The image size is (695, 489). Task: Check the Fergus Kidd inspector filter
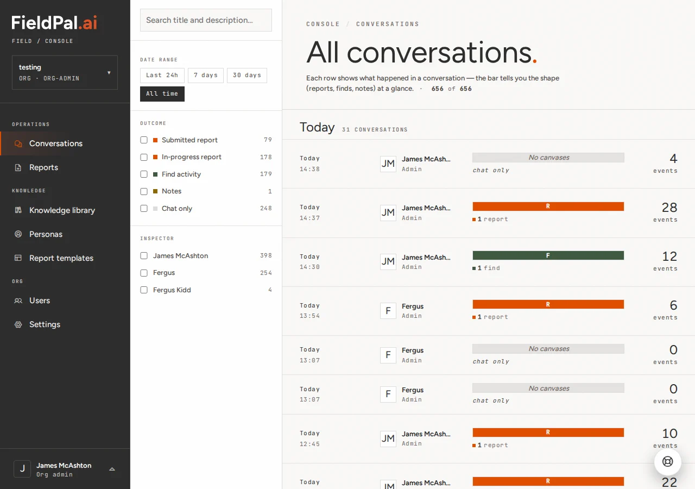pos(144,290)
